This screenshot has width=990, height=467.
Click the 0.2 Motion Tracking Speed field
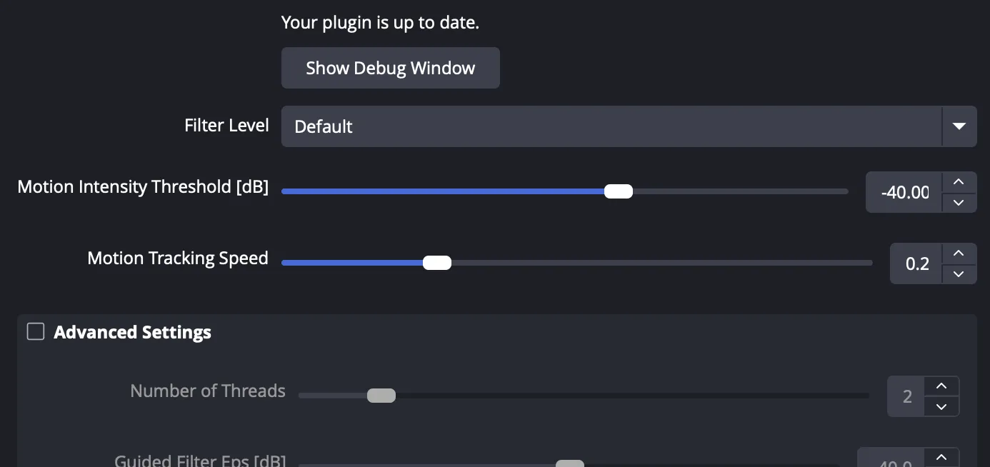pos(916,263)
